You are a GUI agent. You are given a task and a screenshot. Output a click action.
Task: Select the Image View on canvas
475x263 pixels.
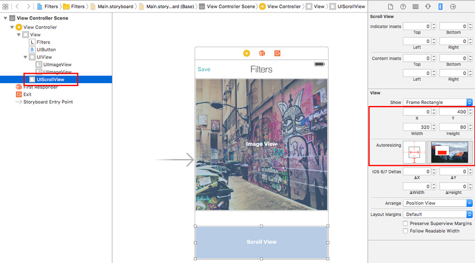262,145
